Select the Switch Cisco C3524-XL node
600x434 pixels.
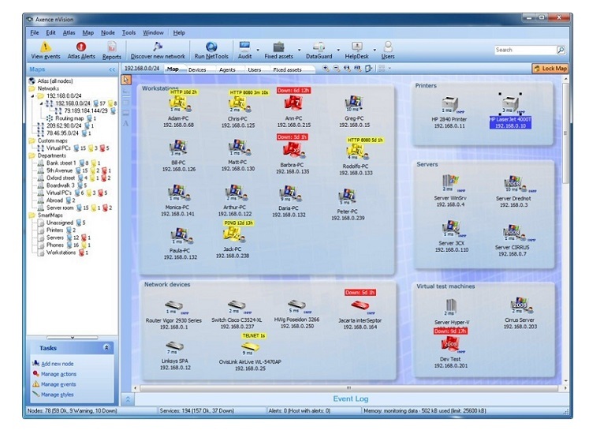pos(237,315)
